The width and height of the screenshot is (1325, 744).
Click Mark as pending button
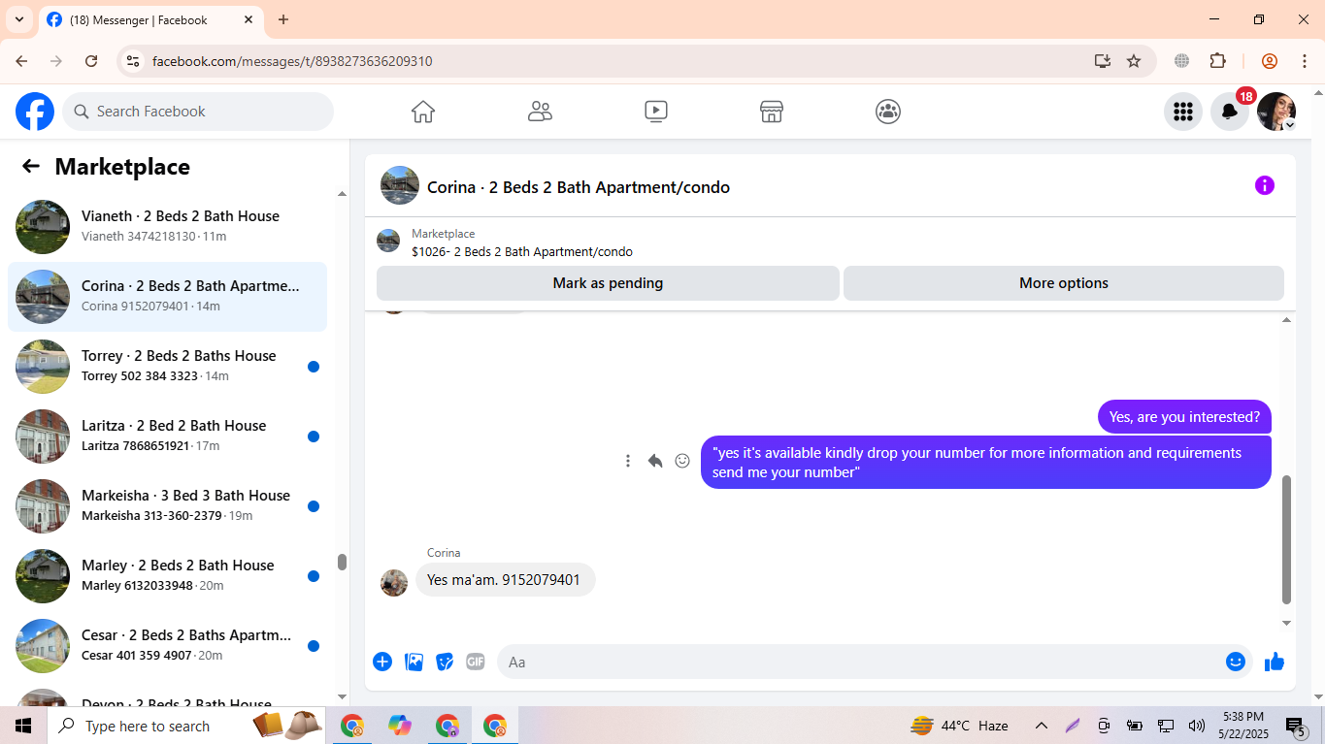608,283
